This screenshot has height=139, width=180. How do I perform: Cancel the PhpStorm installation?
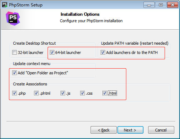[x=161, y=130]
